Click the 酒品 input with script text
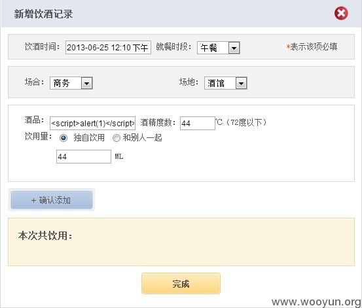Viewport: 362px width, 308px height. point(92,123)
